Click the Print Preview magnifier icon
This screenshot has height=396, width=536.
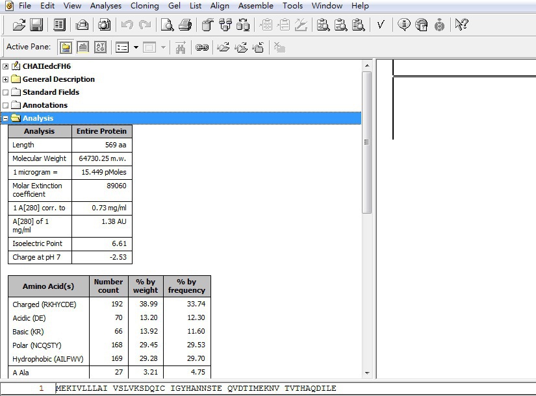168,25
